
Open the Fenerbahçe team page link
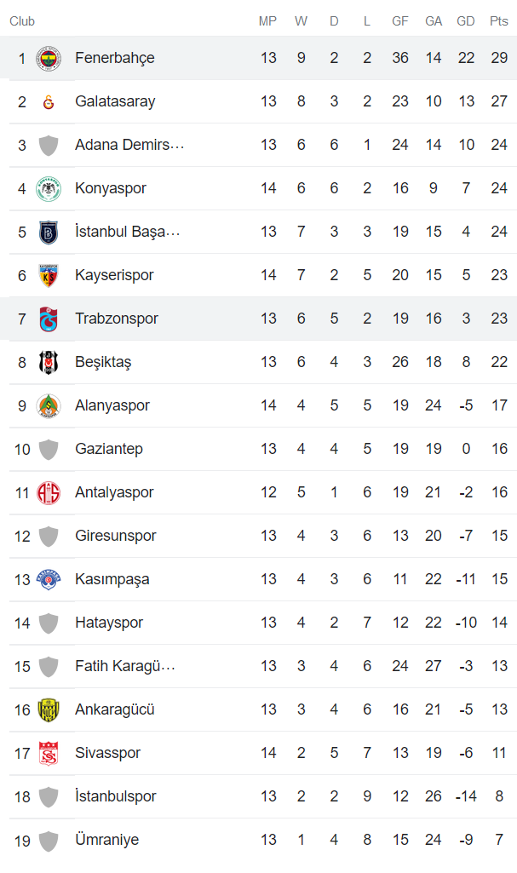pyautogui.click(x=115, y=56)
